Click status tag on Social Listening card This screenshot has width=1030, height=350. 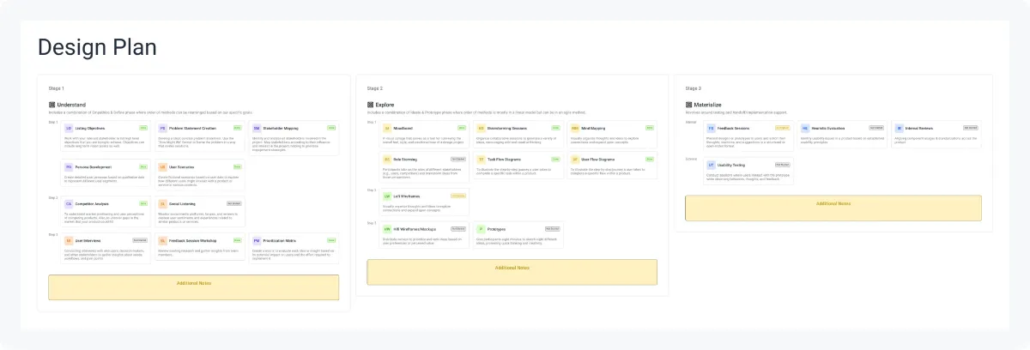point(233,203)
